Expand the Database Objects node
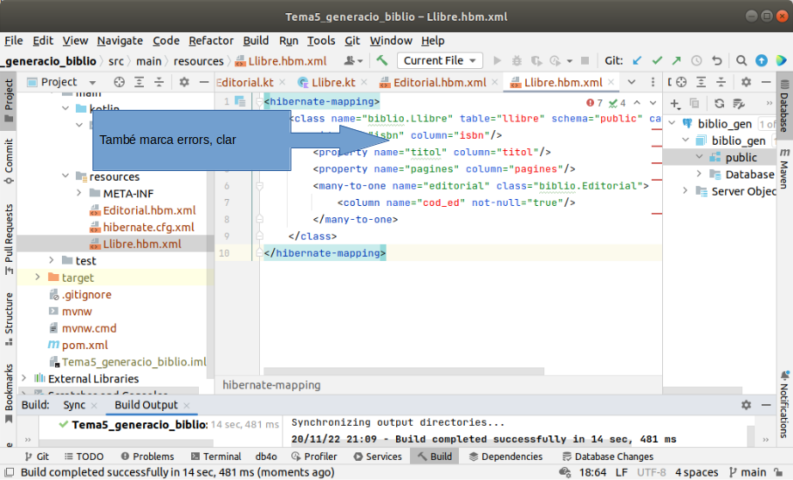Image resolution: width=793 pixels, height=480 pixels. tap(700, 174)
